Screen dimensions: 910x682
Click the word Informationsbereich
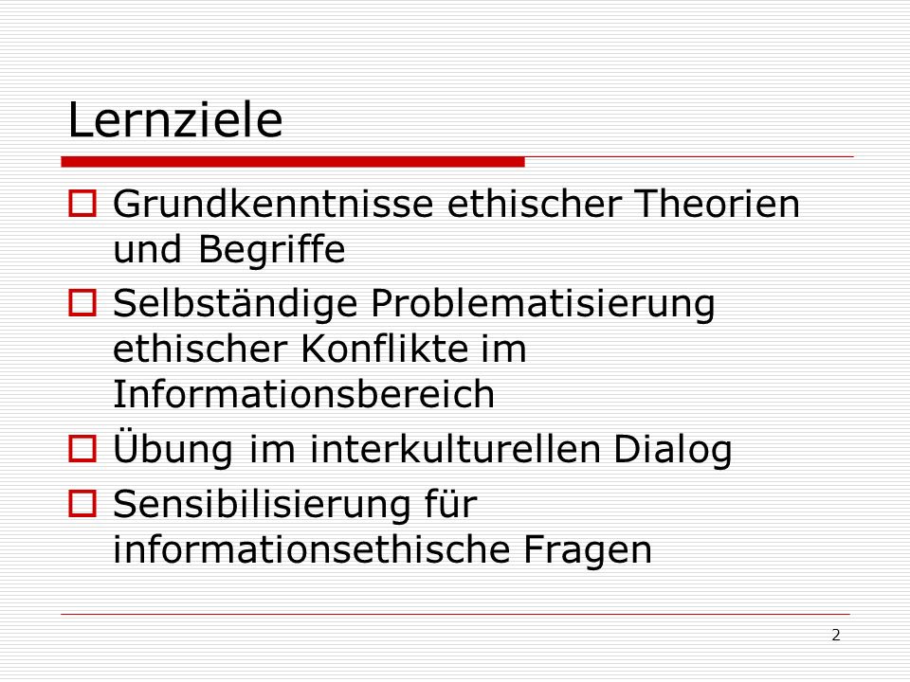point(303,394)
